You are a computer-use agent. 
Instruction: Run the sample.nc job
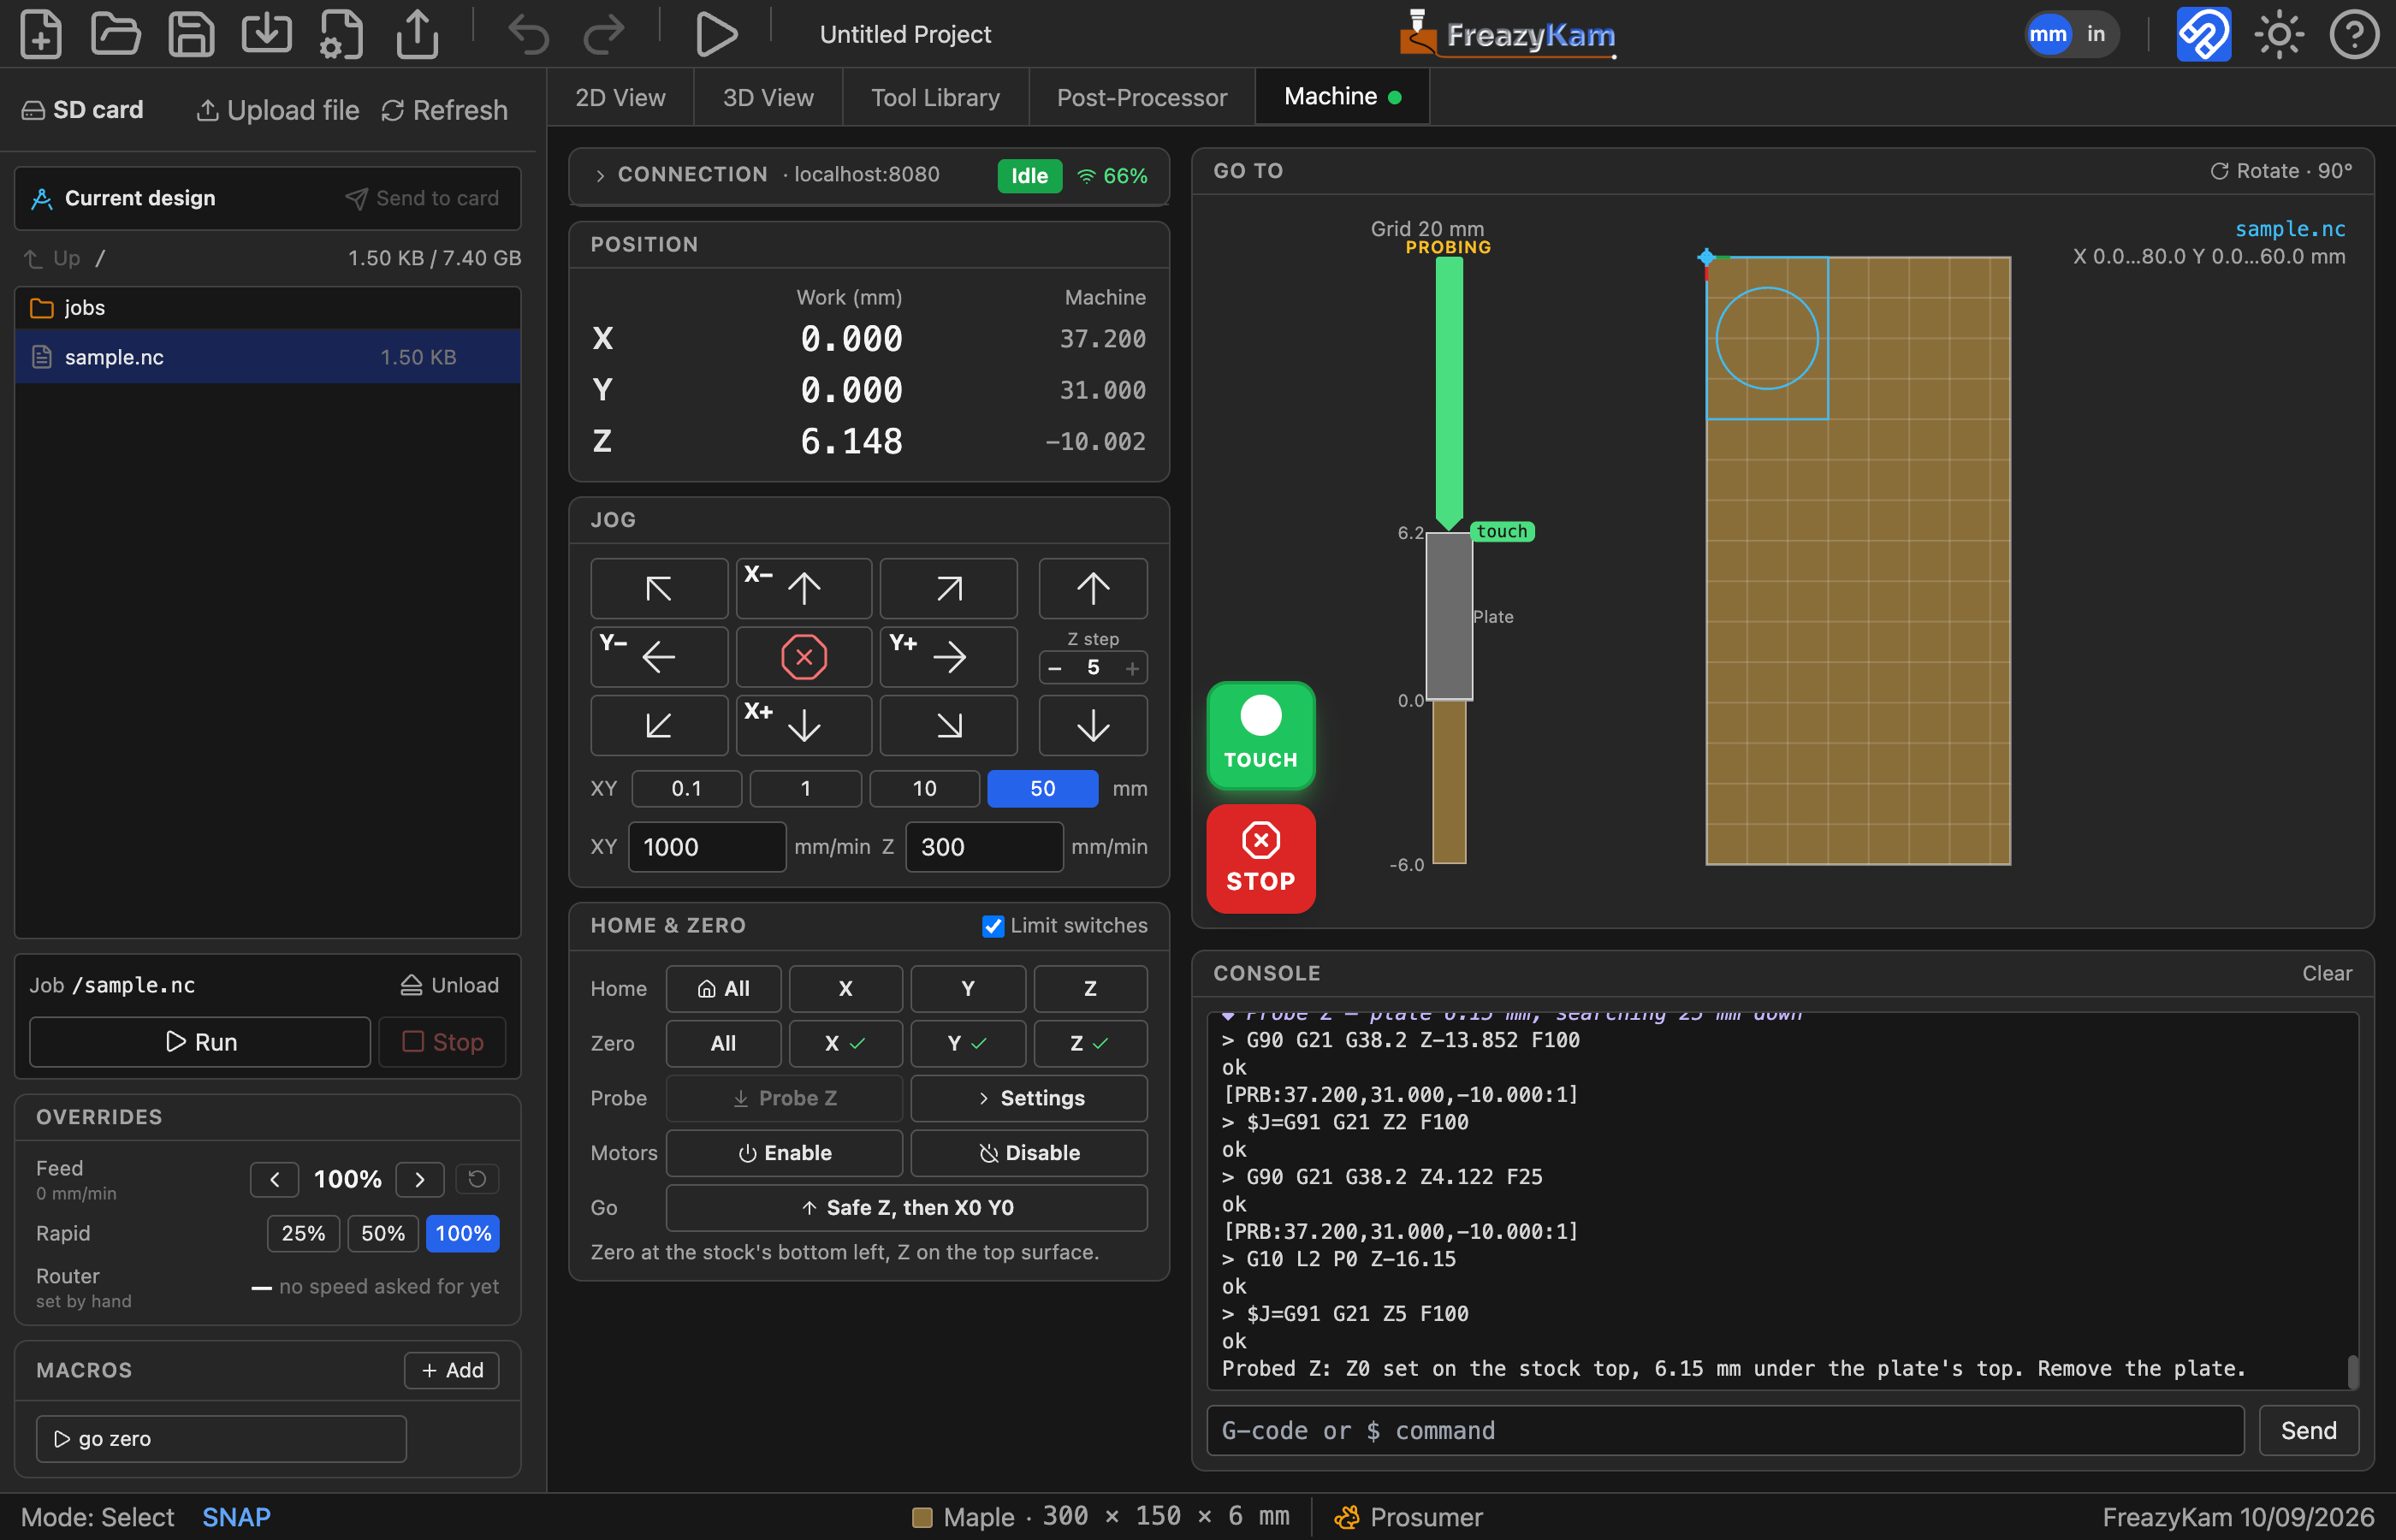200,1042
